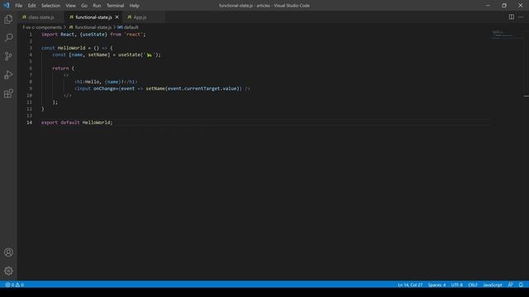Open the Extensions view
The image size is (529, 297).
click(8, 93)
